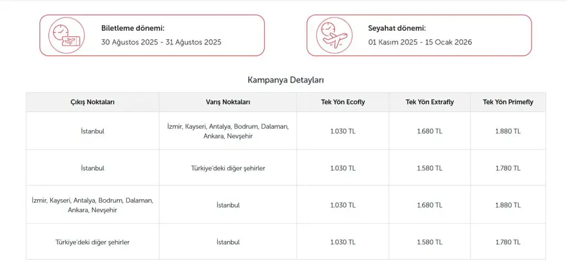Click the second row's "Türkiye'deki diğer şehirler" arrival cell

tap(228, 168)
